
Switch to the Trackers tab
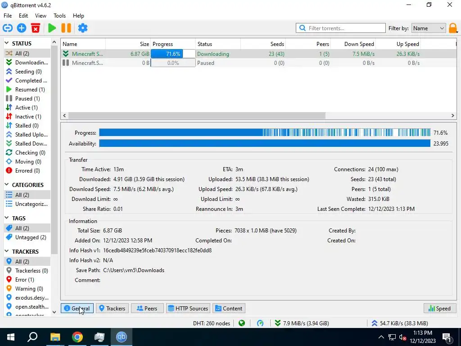coord(112,308)
